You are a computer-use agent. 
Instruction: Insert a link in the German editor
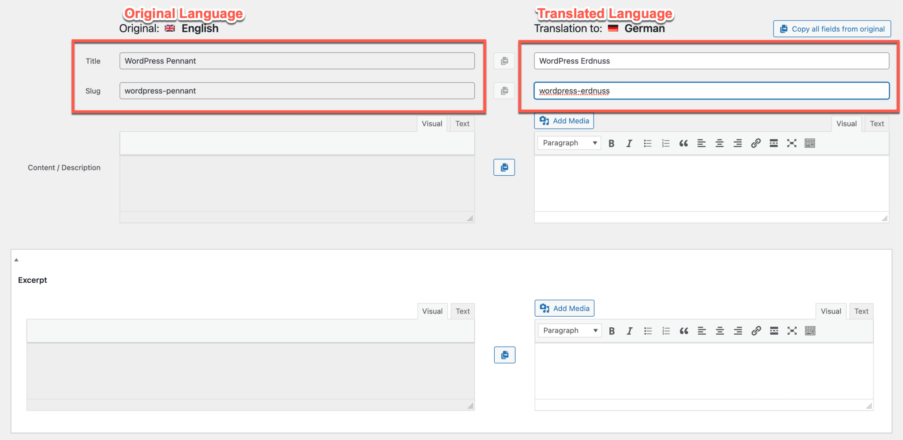(756, 143)
